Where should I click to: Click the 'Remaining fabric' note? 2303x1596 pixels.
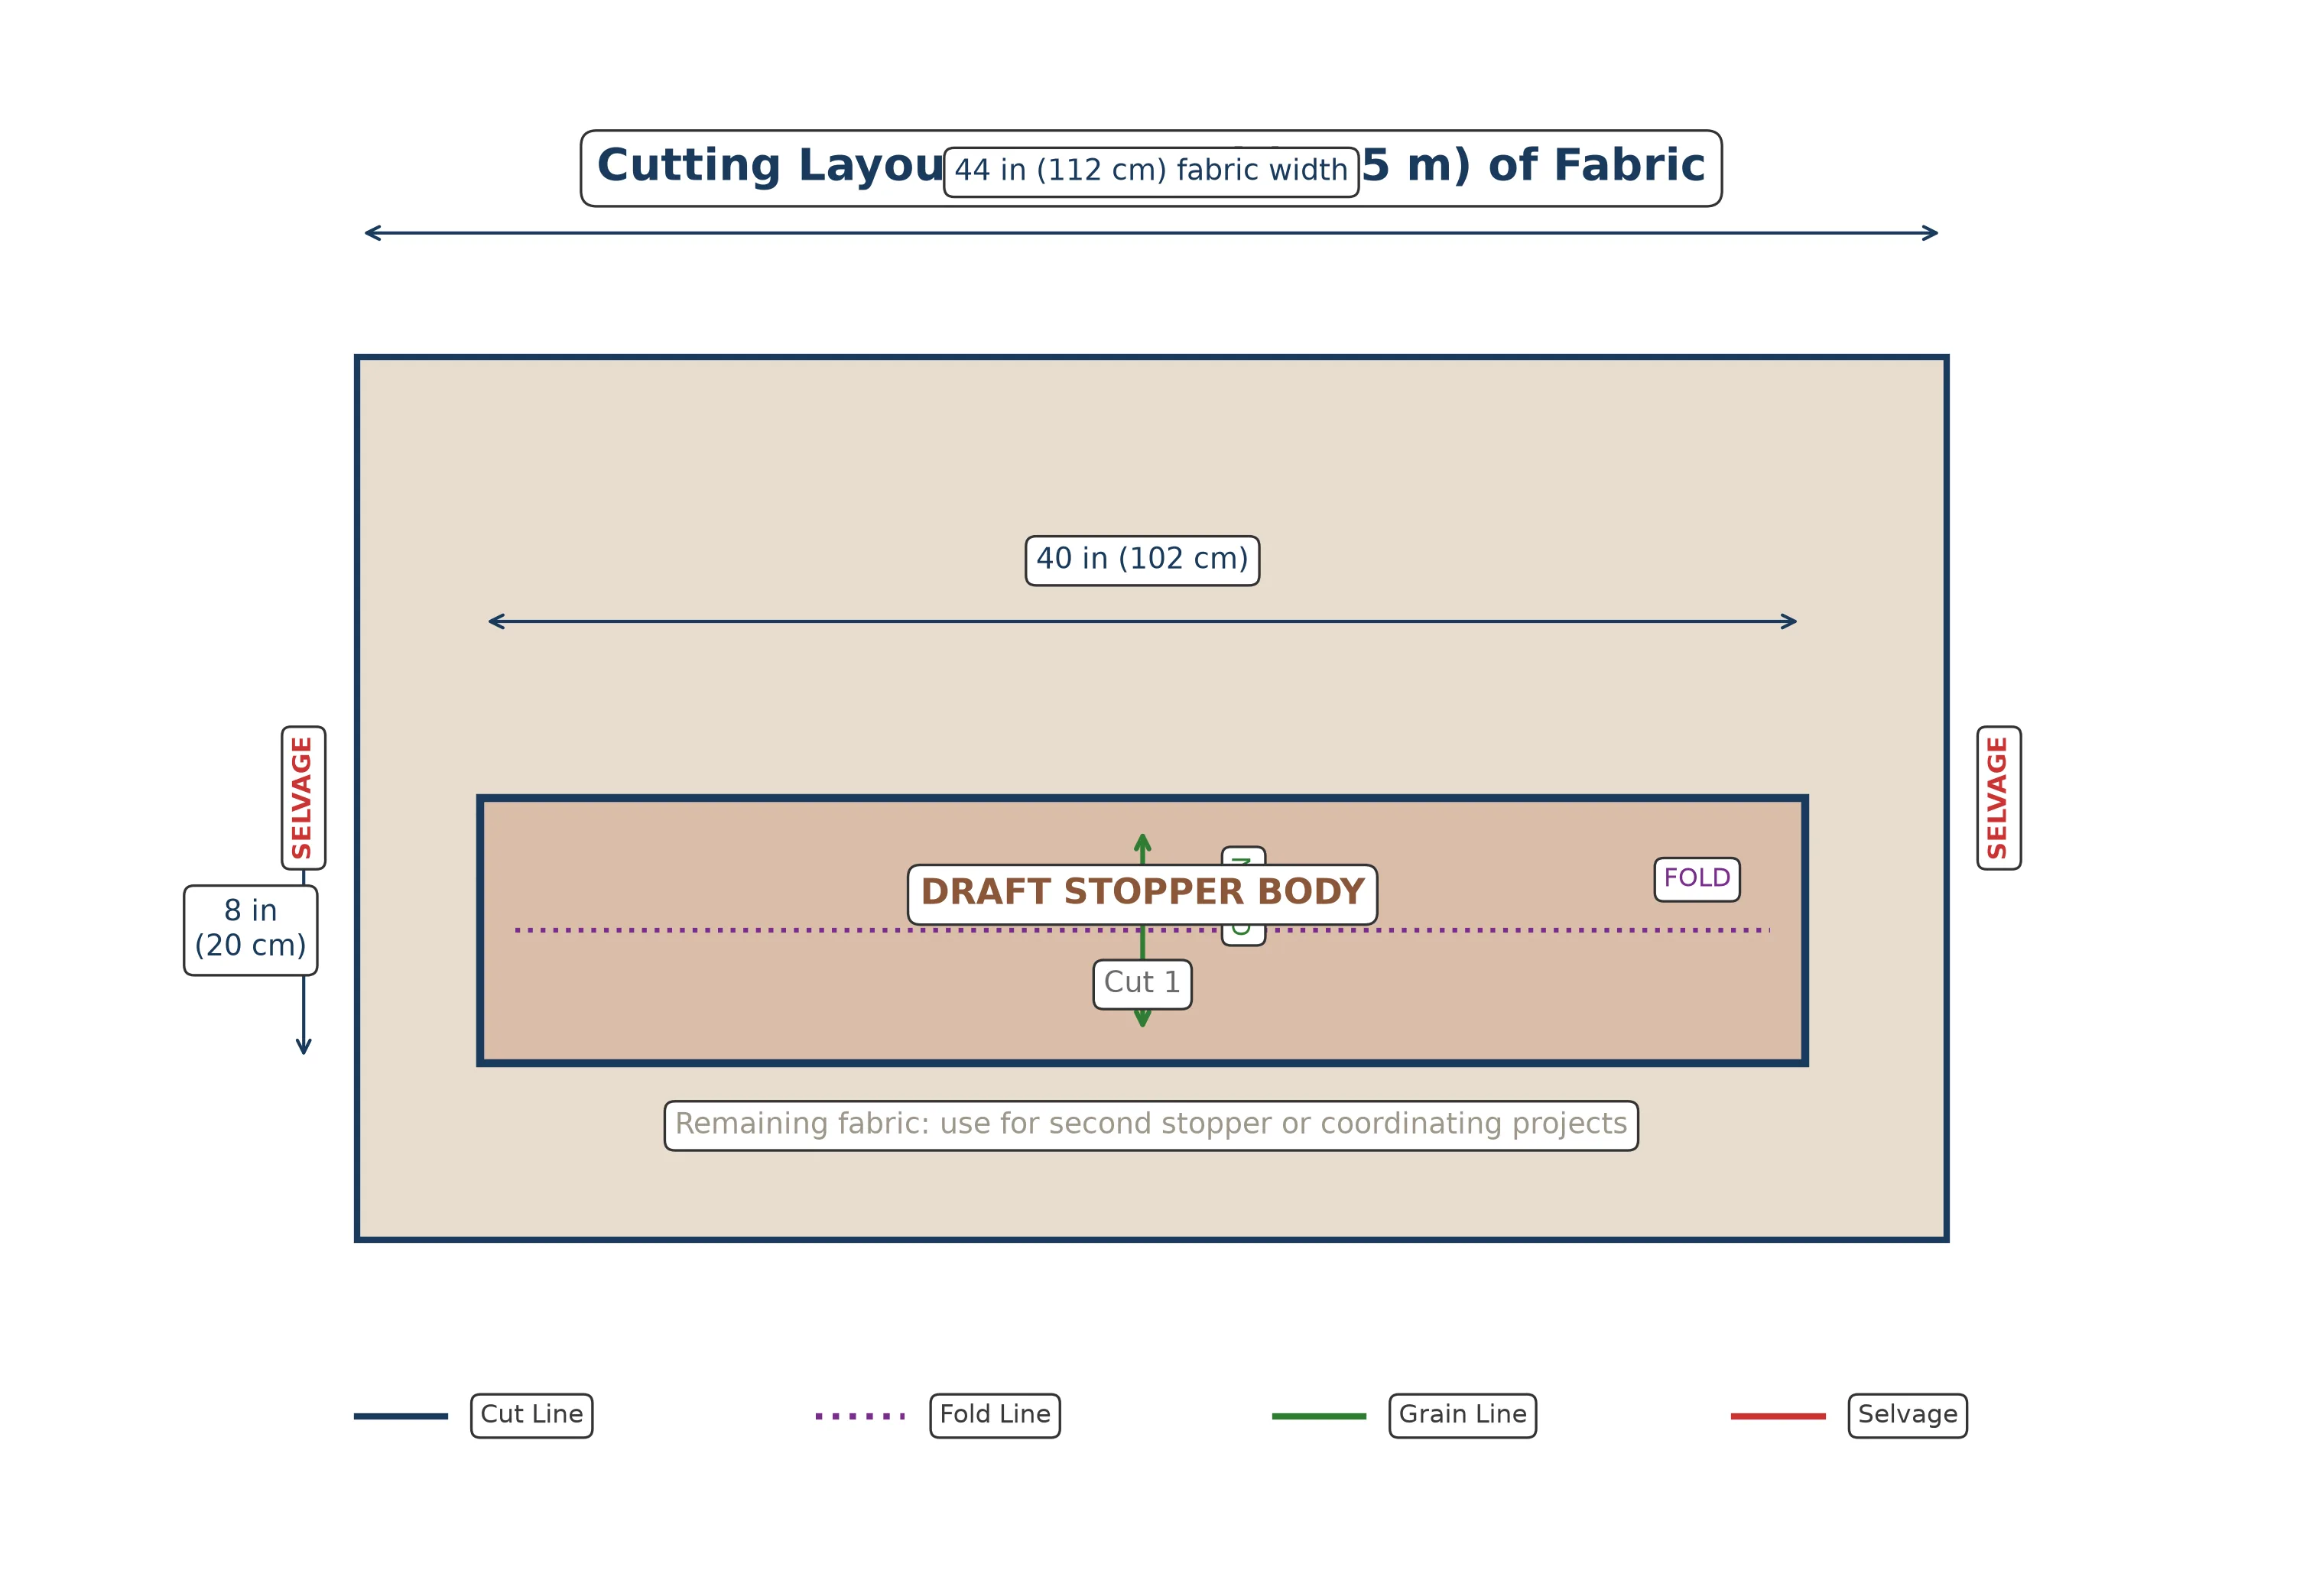[1151, 1125]
